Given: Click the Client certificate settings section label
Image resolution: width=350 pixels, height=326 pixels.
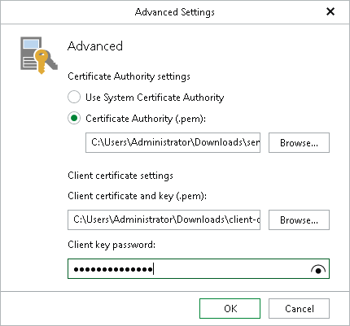Looking at the screenshot, I should coord(120,176).
